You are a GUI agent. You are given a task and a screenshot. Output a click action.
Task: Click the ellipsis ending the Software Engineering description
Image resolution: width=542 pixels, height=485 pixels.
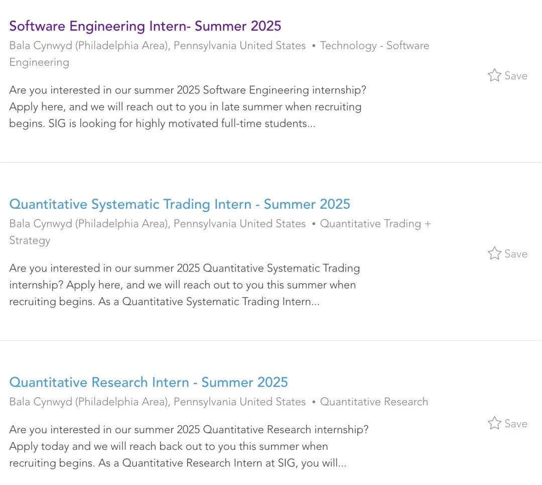[311, 124]
